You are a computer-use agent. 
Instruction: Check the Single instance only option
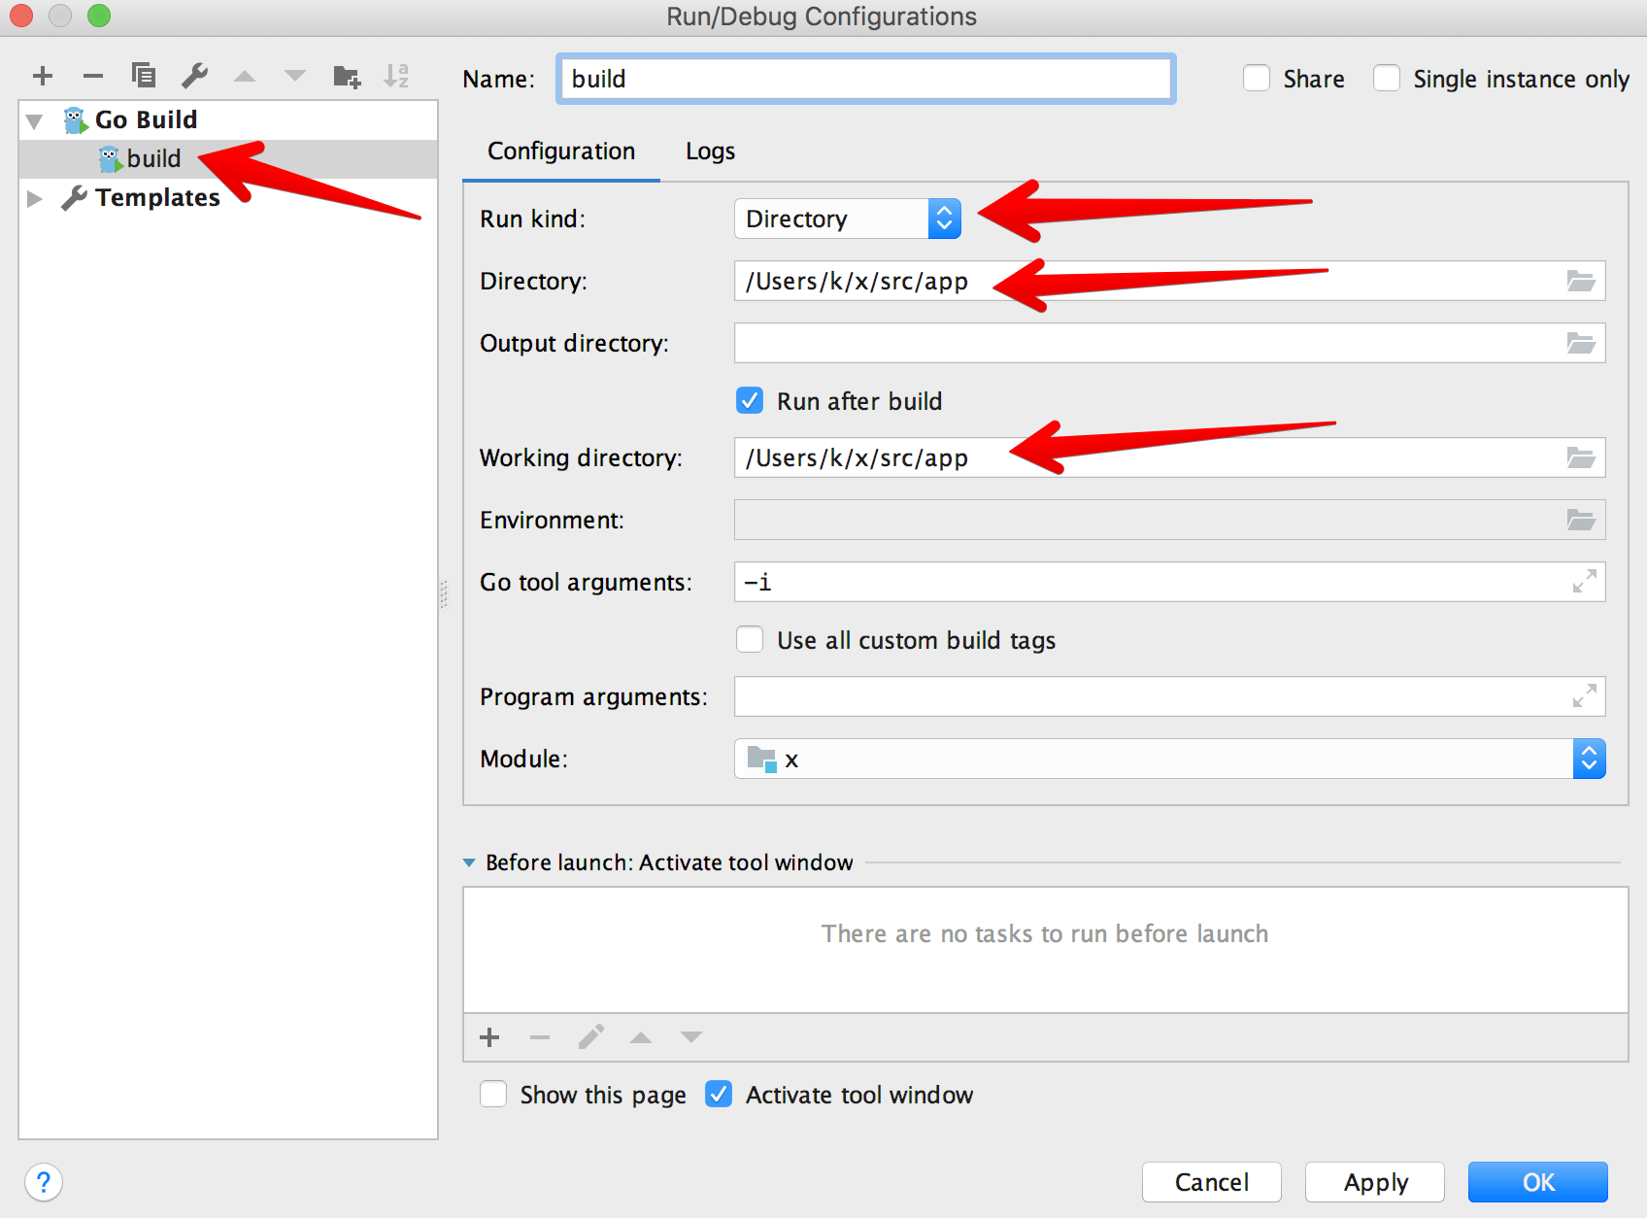(x=1387, y=78)
